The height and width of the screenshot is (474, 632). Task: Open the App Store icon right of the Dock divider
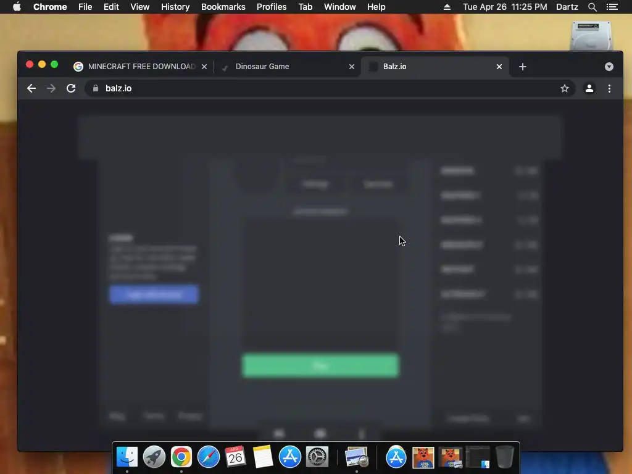(x=396, y=457)
